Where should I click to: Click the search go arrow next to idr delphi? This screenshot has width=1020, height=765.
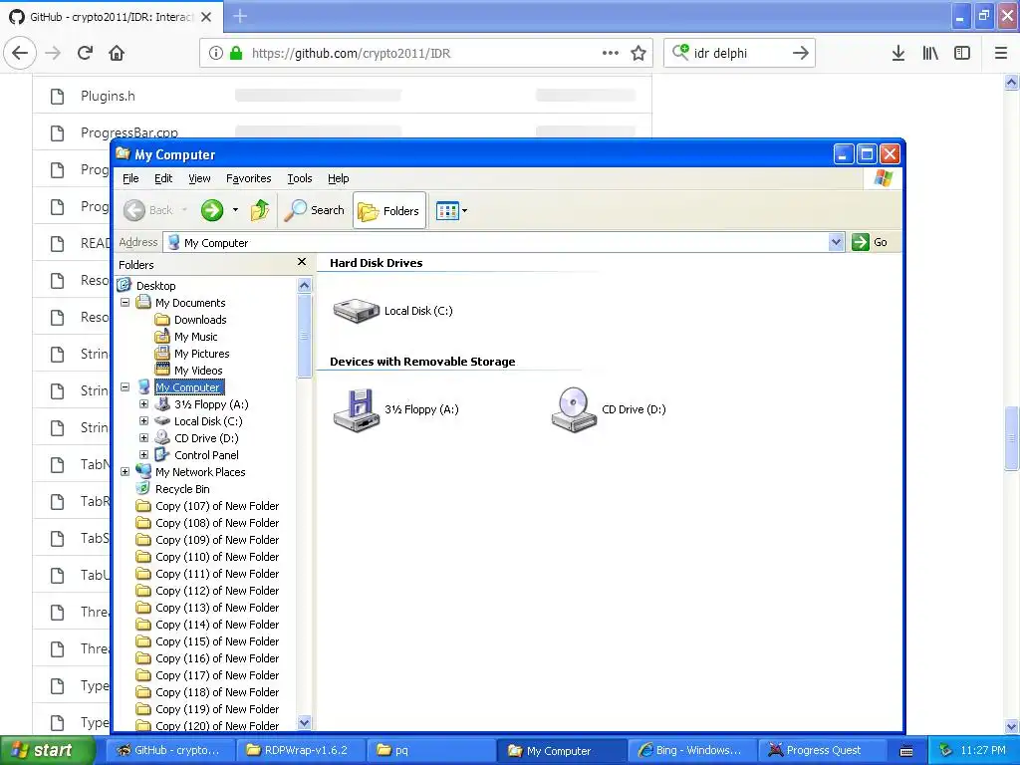click(x=800, y=53)
